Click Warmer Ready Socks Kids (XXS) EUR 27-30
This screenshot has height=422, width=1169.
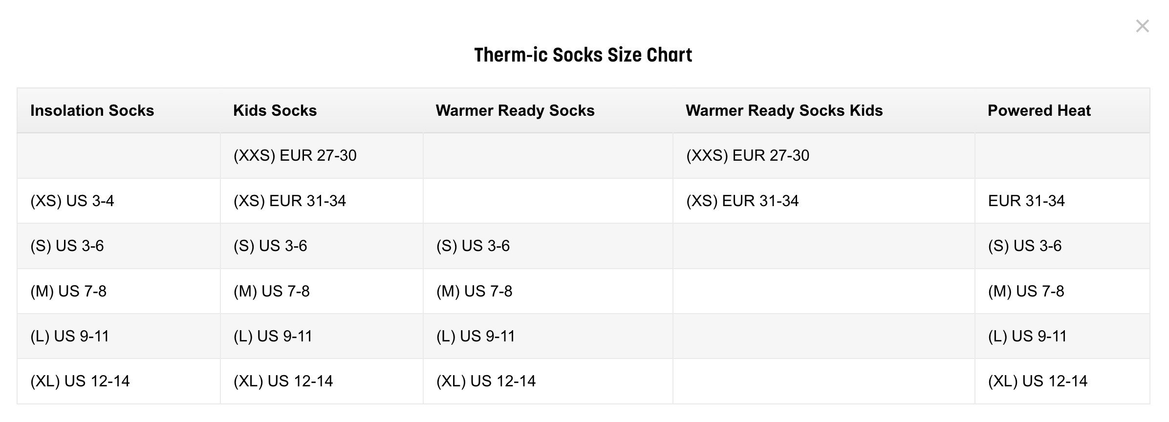[x=748, y=155]
